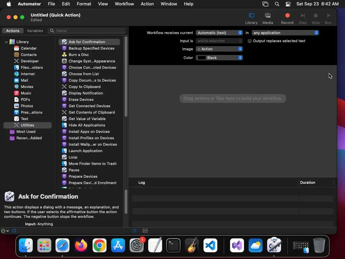This screenshot has height=259, width=345.
Task: Run the workflow with Run button
Action: 328,19
